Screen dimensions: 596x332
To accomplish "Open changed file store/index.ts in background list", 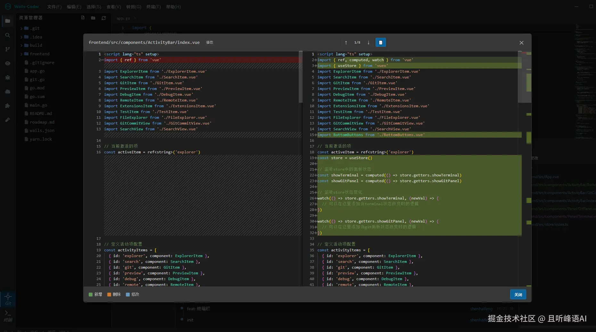I will click(550, 225).
